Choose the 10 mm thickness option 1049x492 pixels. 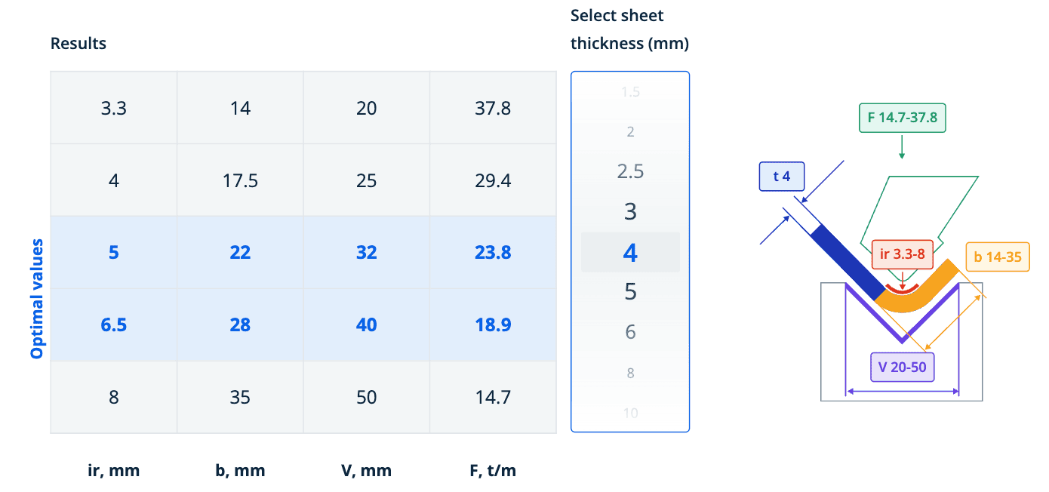pos(630,413)
